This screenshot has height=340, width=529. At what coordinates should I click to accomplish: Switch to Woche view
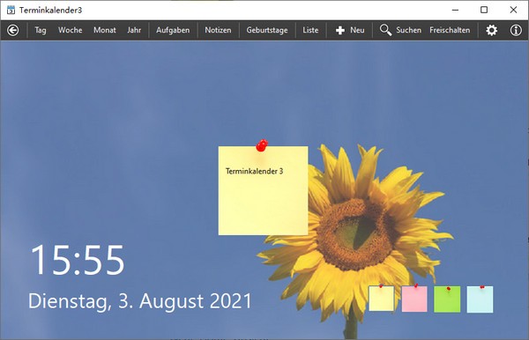(x=71, y=30)
